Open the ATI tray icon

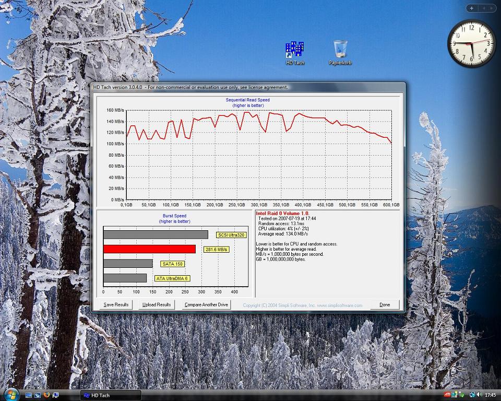coord(447,395)
